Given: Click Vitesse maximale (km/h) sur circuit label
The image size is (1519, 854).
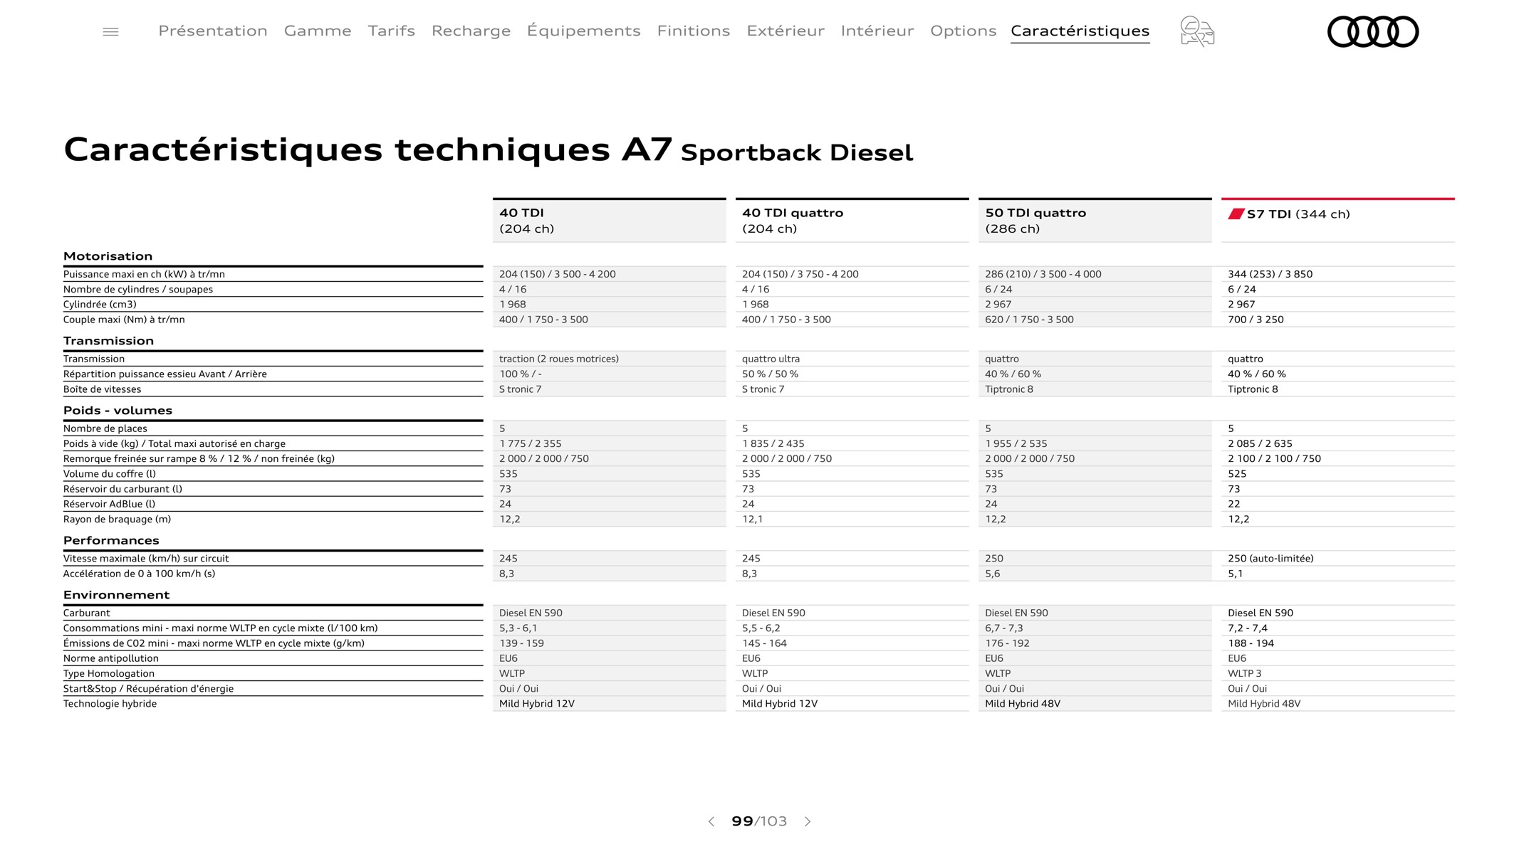Looking at the screenshot, I should 146,559.
